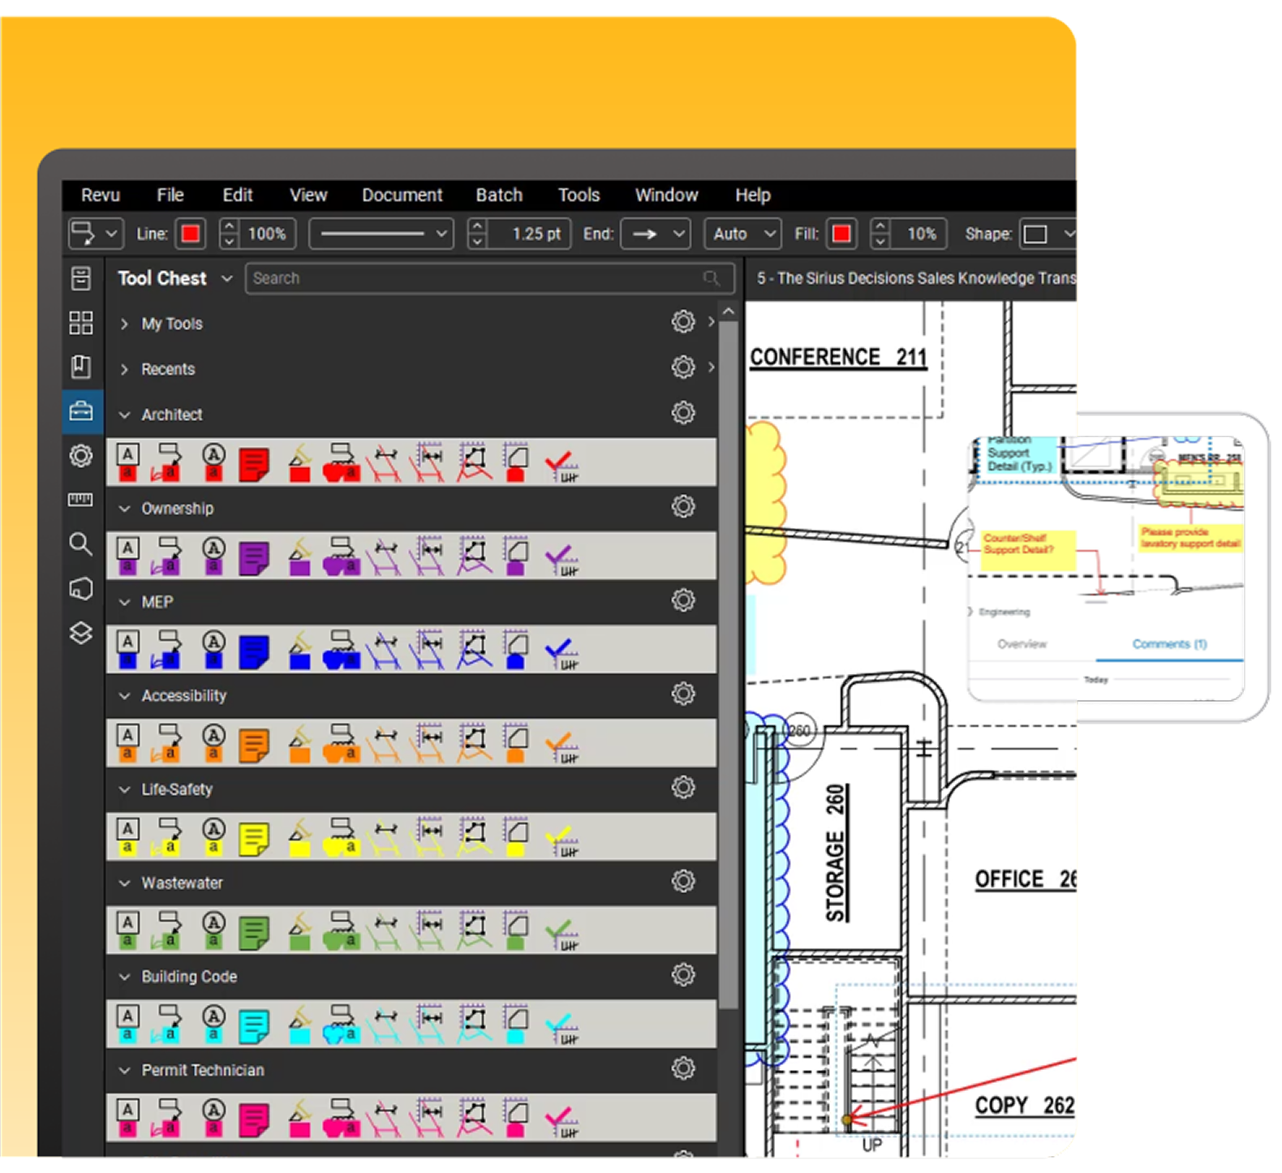Open the Tool Chest briefcase sidebar icon
The width and height of the screenshot is (1282, 1173).
(x=81, y=411)
